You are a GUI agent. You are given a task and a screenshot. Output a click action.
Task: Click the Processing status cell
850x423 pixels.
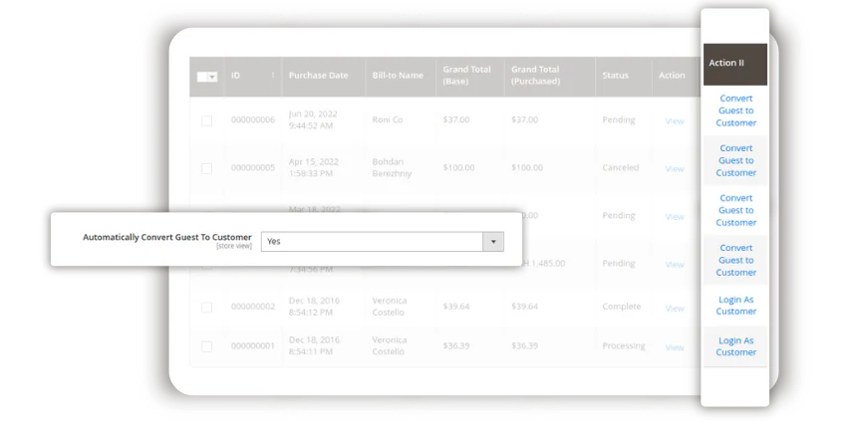(624, 345)
